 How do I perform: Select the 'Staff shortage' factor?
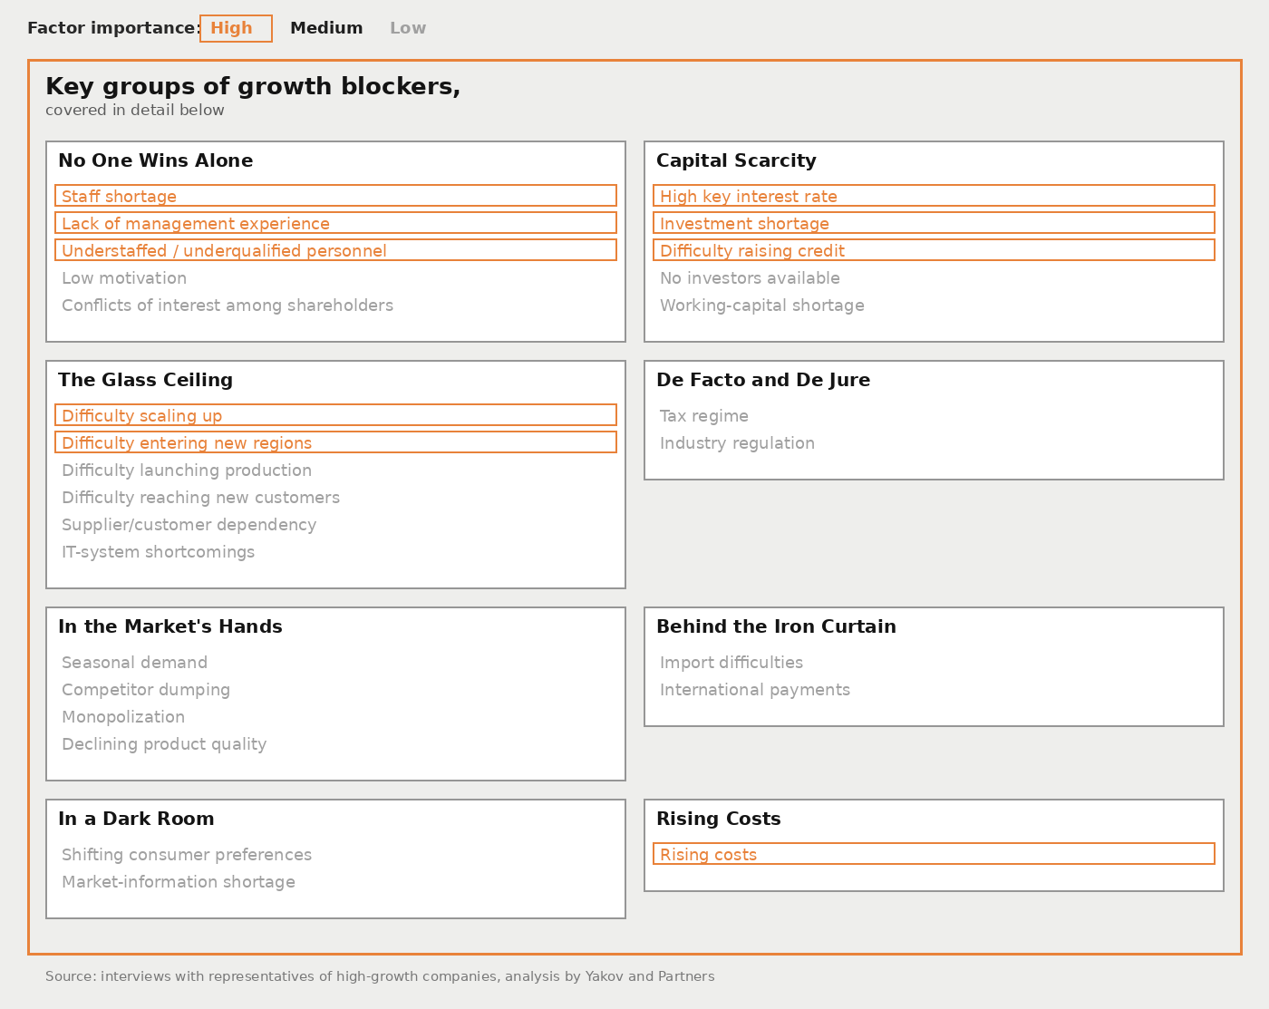[x=335, y=196]
